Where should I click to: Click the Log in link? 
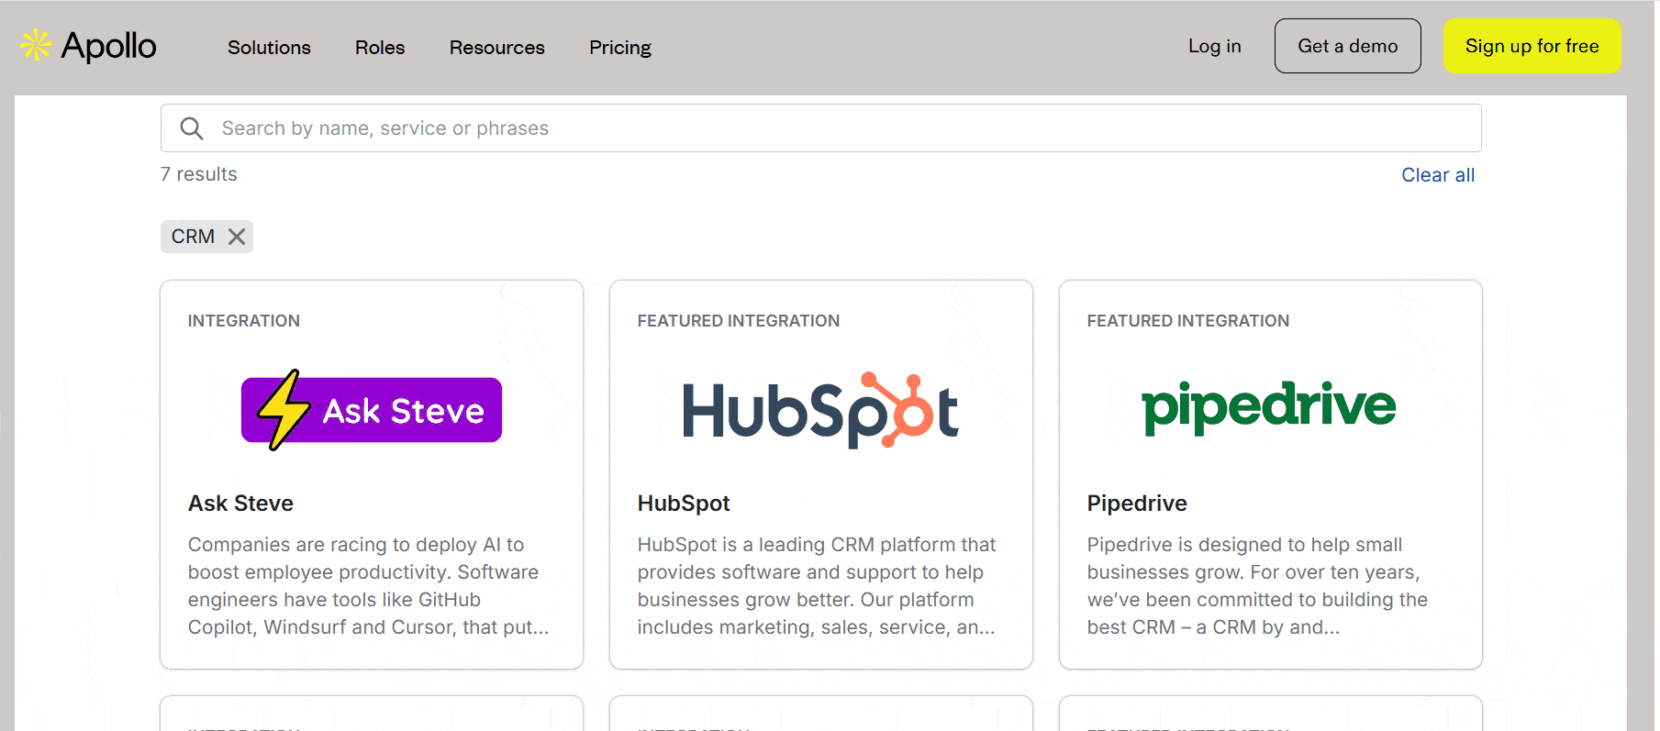(x=1214, y=46)
